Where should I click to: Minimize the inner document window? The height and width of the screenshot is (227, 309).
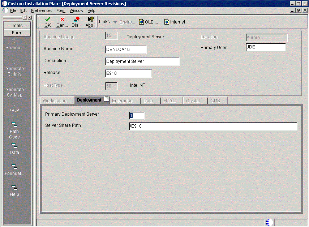point(292,10)
